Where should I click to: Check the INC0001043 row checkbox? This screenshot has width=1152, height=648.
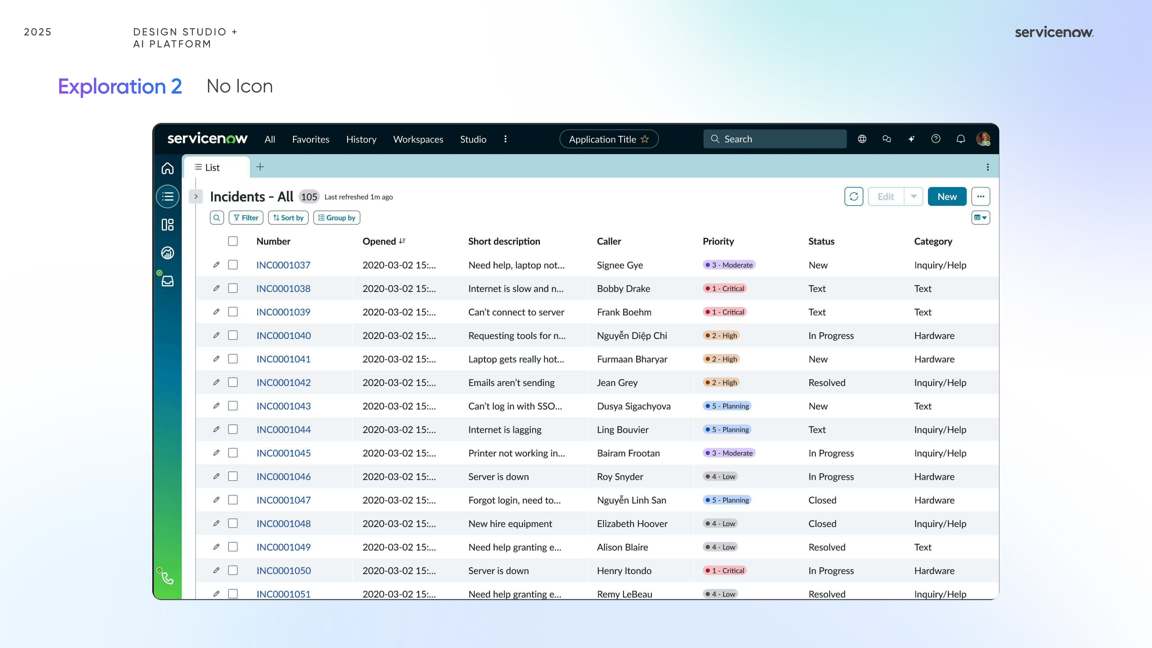pos(233,406)
